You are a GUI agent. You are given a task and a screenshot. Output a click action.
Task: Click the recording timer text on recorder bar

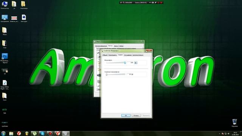141,3
